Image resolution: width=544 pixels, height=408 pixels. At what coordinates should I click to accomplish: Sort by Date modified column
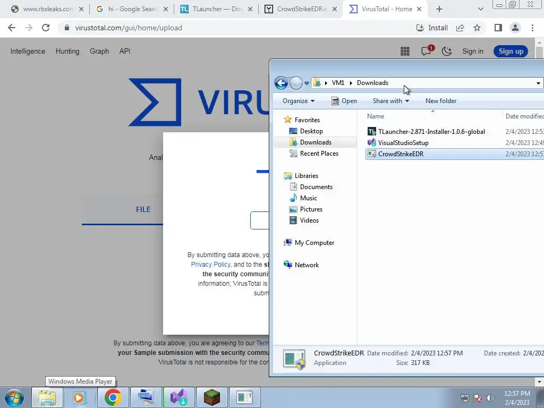coord(523,116)
